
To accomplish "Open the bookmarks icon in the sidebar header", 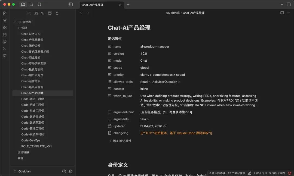I will pyautogui.click(x=39, y=4).
